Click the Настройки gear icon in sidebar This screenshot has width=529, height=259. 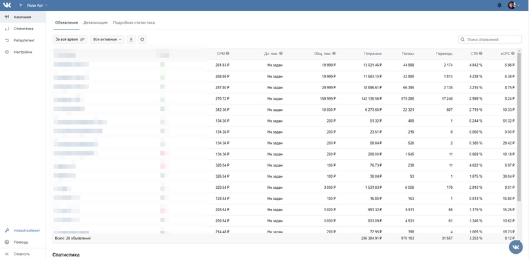coord(7,52)
